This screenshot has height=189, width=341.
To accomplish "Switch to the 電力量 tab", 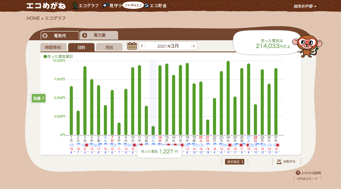I will 99,35.
